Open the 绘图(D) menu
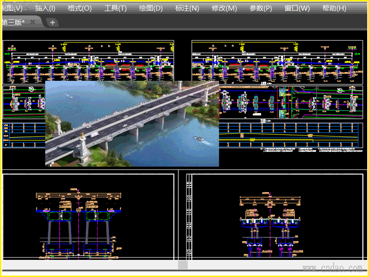The image size is (369, 277). point(151,8)
